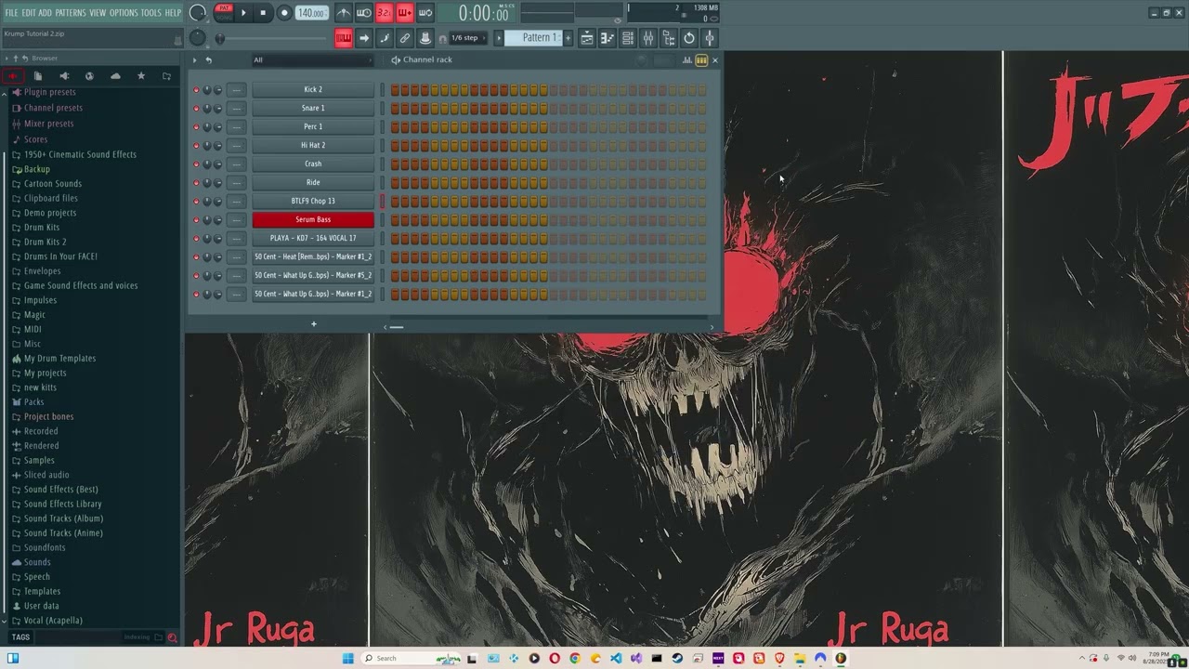Toggle loop recording icon
Image resolution: width=1189 pixels, height=669 pixels.
[425, 13]
